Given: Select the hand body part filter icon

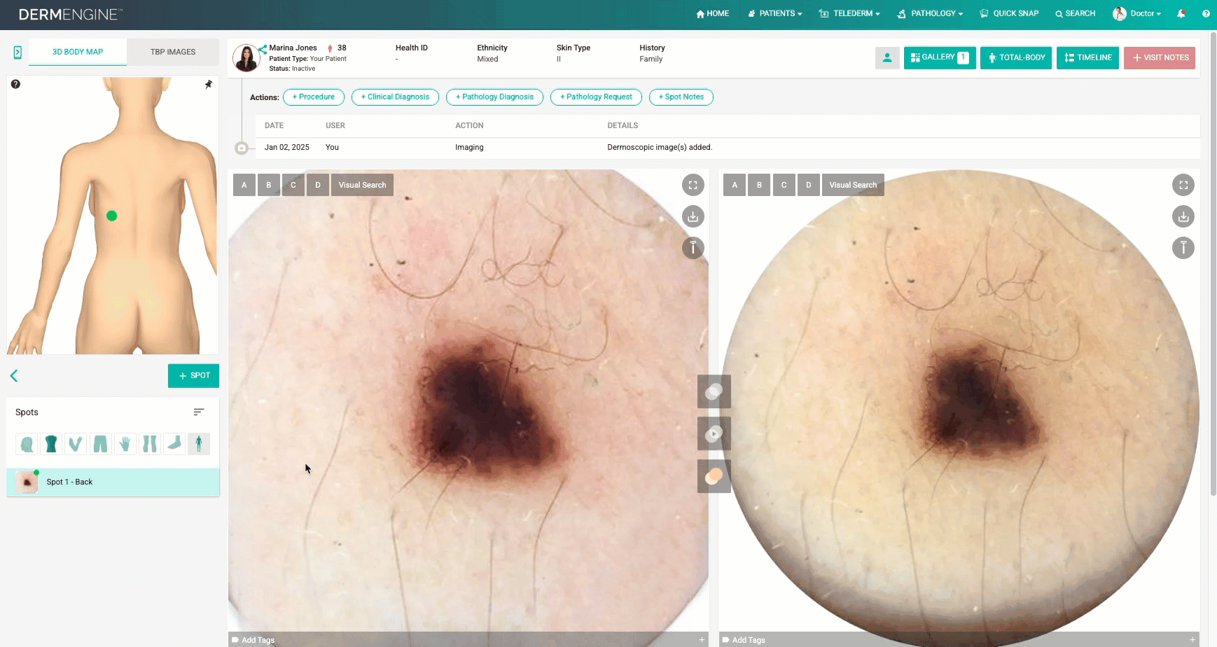Looking at the screenshot, I should pos(125,443).
